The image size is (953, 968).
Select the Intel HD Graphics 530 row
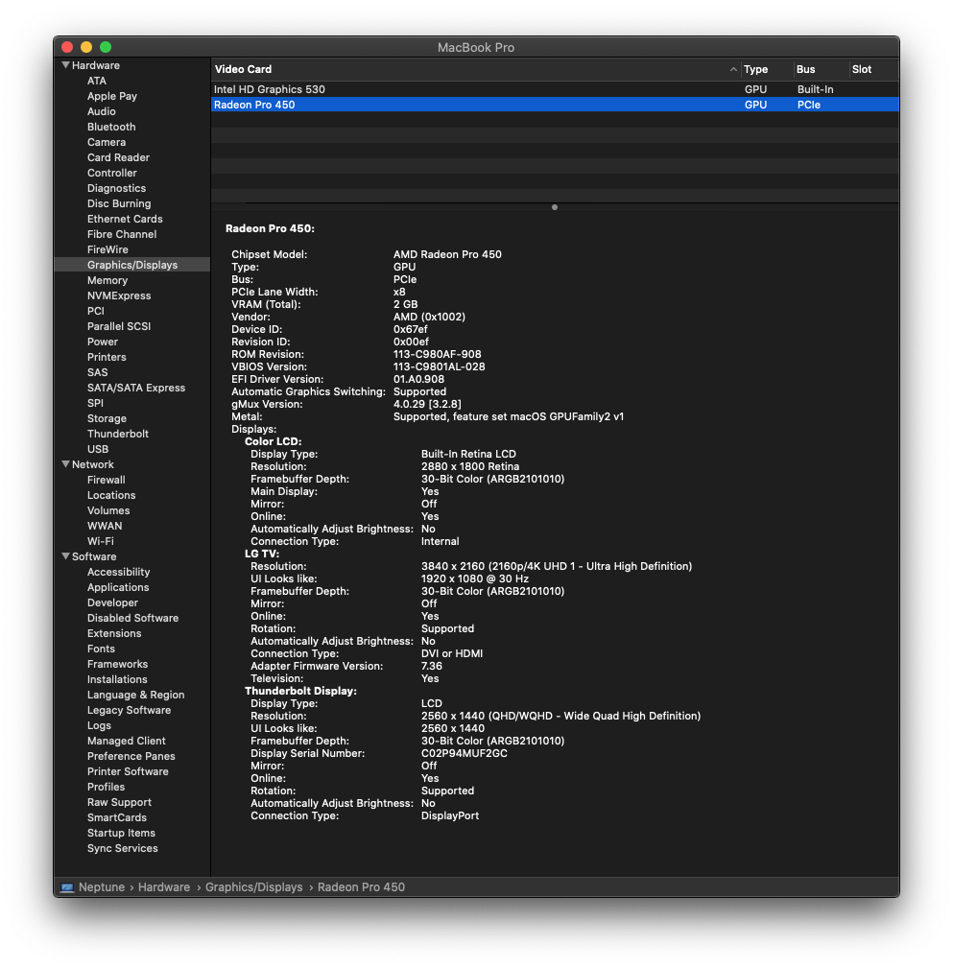point(555,89)
